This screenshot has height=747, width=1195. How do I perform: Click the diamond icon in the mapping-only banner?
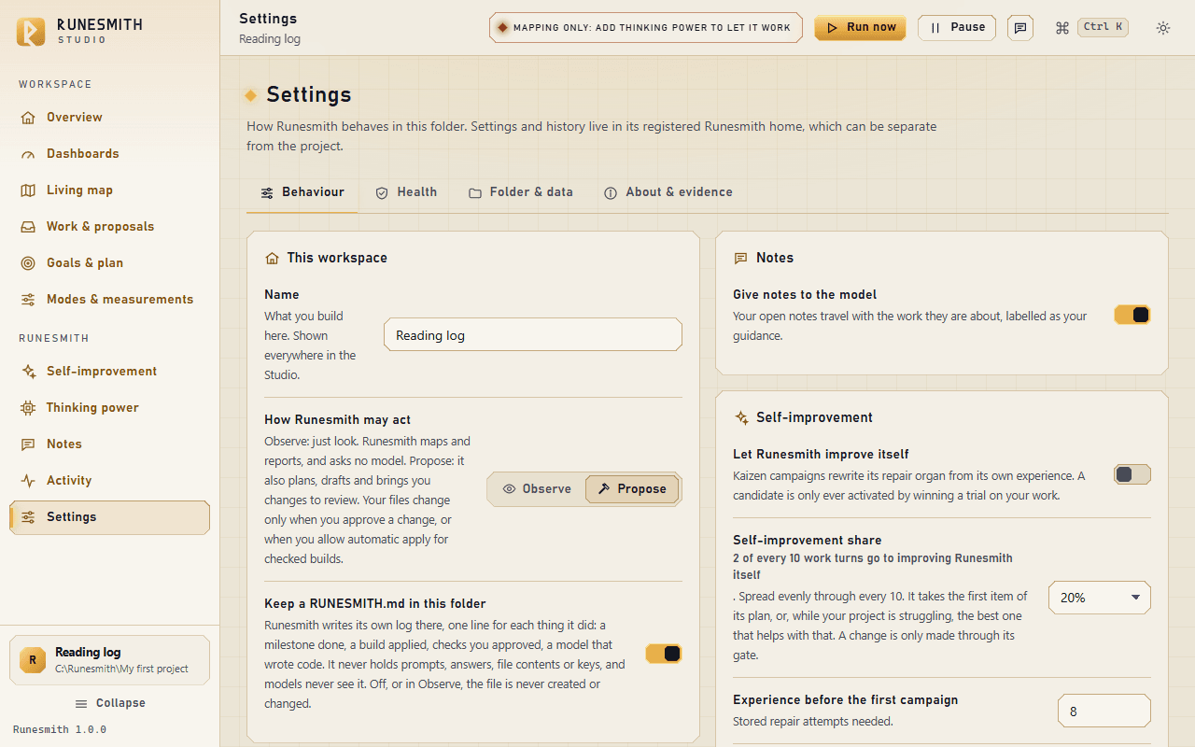click(x=502, y=28)
